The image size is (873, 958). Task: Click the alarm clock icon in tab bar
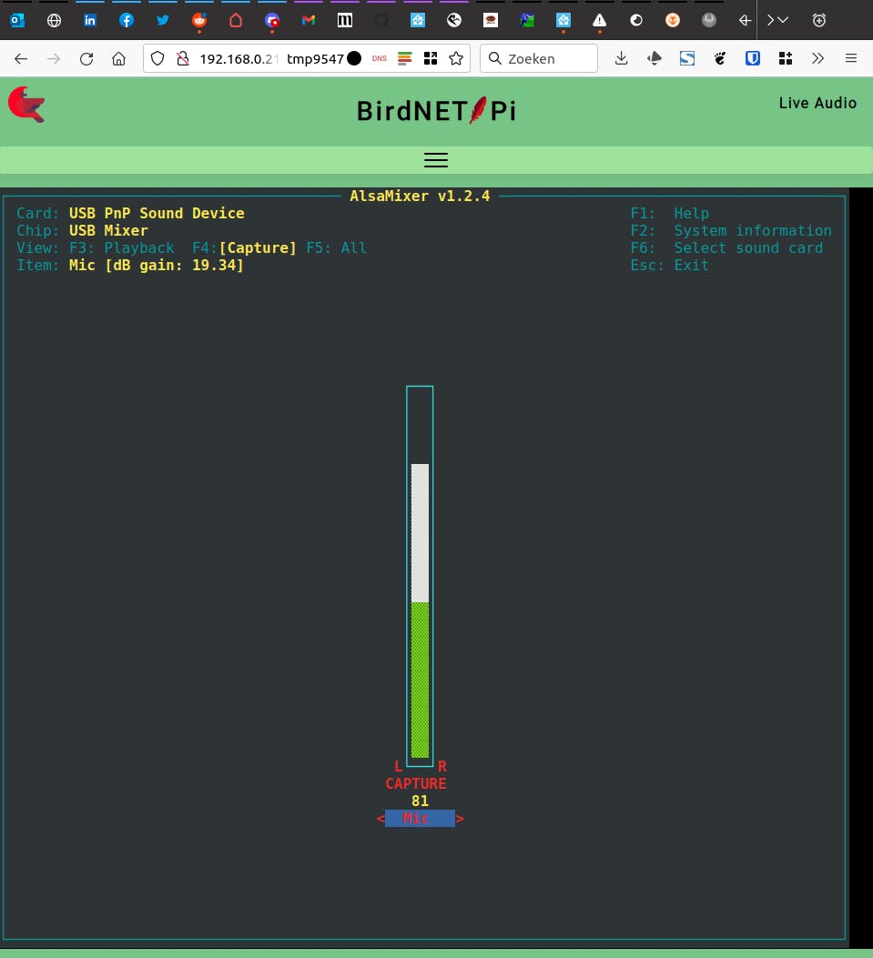click(x=819, y=20)
